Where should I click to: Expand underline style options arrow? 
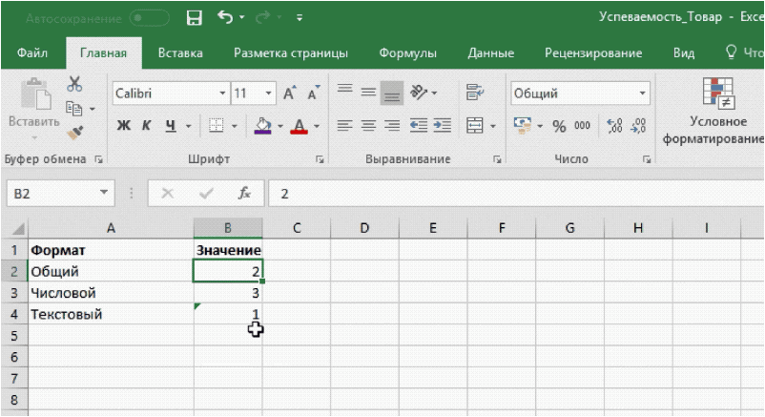(188, 126)
